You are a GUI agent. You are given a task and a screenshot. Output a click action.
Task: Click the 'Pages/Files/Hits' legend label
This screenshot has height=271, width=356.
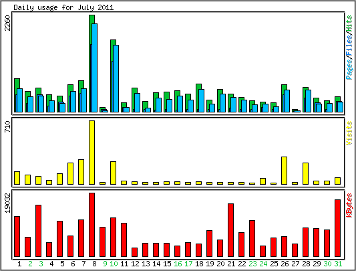click(x=349, y=48)
